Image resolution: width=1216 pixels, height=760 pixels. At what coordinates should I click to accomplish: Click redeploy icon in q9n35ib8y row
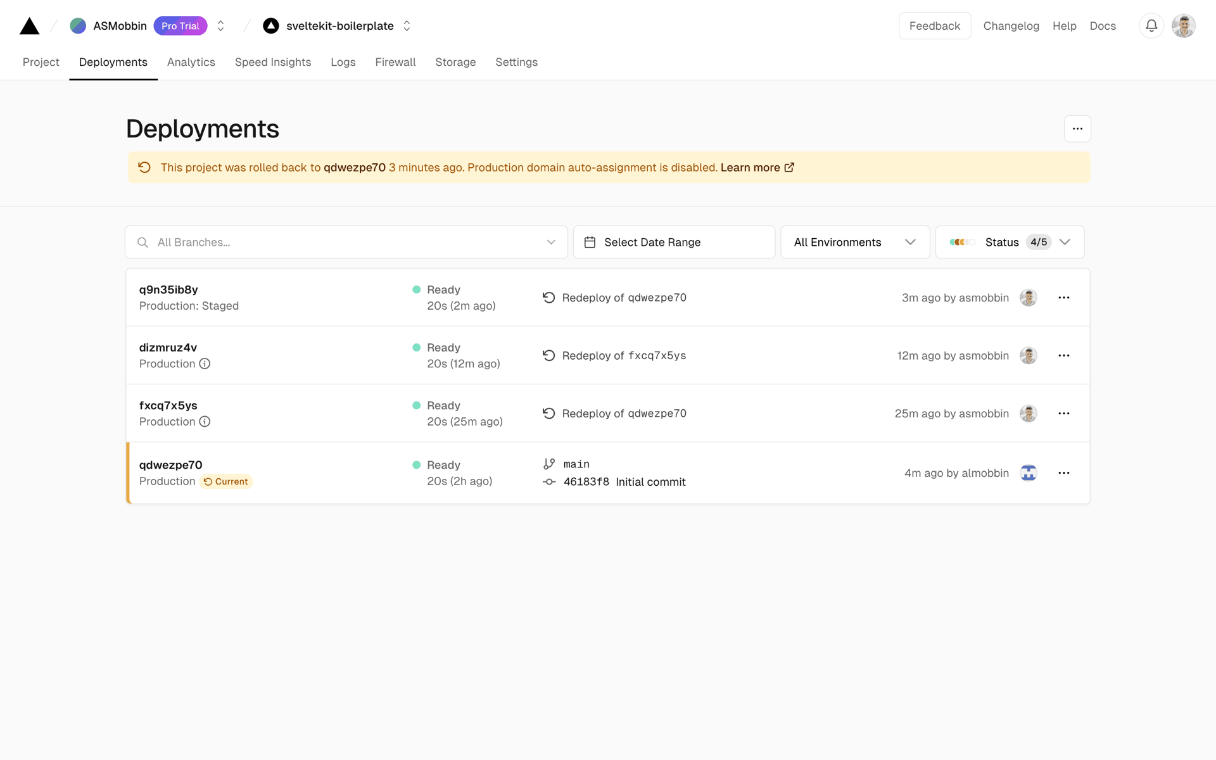[549, 298]
